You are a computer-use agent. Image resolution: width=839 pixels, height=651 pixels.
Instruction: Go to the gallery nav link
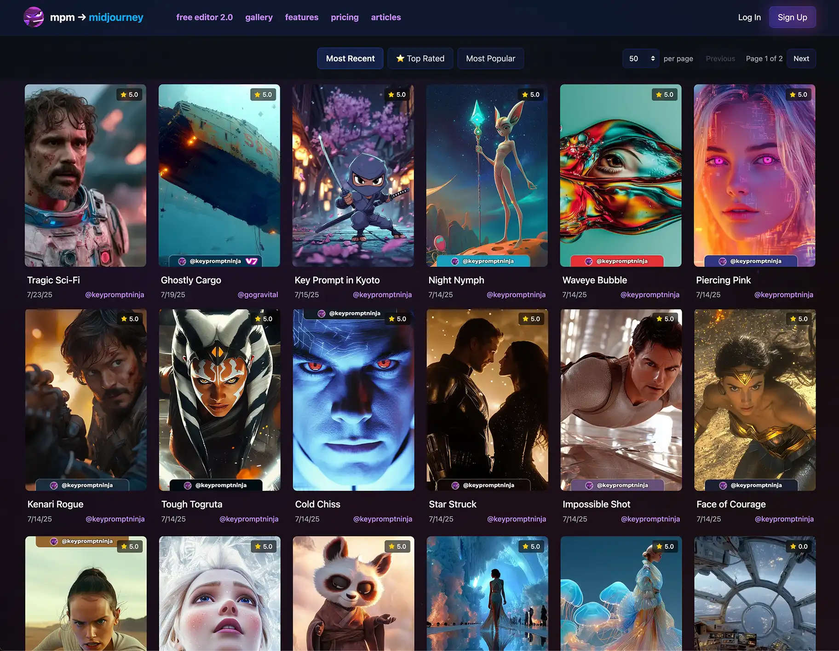click(259, 17)
